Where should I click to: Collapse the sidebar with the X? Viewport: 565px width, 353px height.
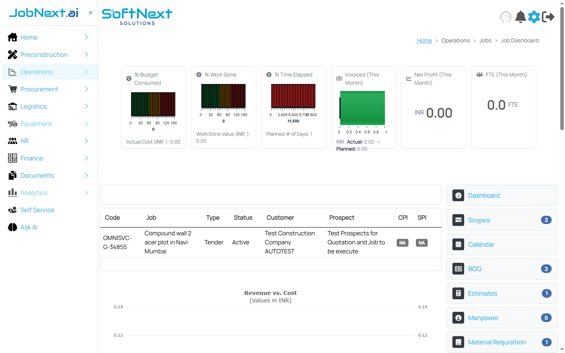[91, 13]
